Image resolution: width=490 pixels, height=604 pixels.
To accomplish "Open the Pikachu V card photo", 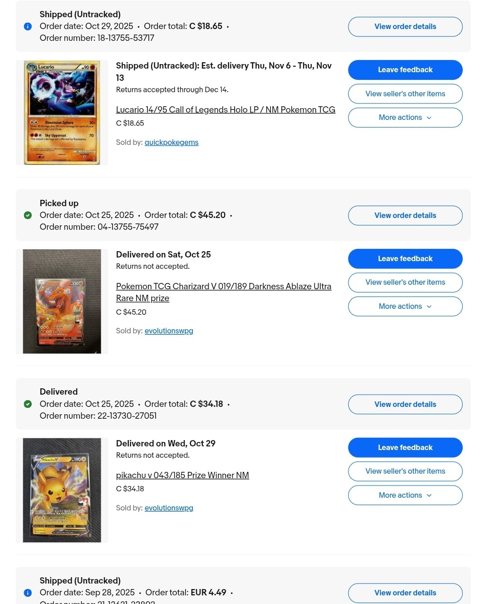I will (x=62, y=490).
